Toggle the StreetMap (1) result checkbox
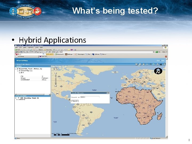This screenshot has height=144, width=192. (20, 71)
